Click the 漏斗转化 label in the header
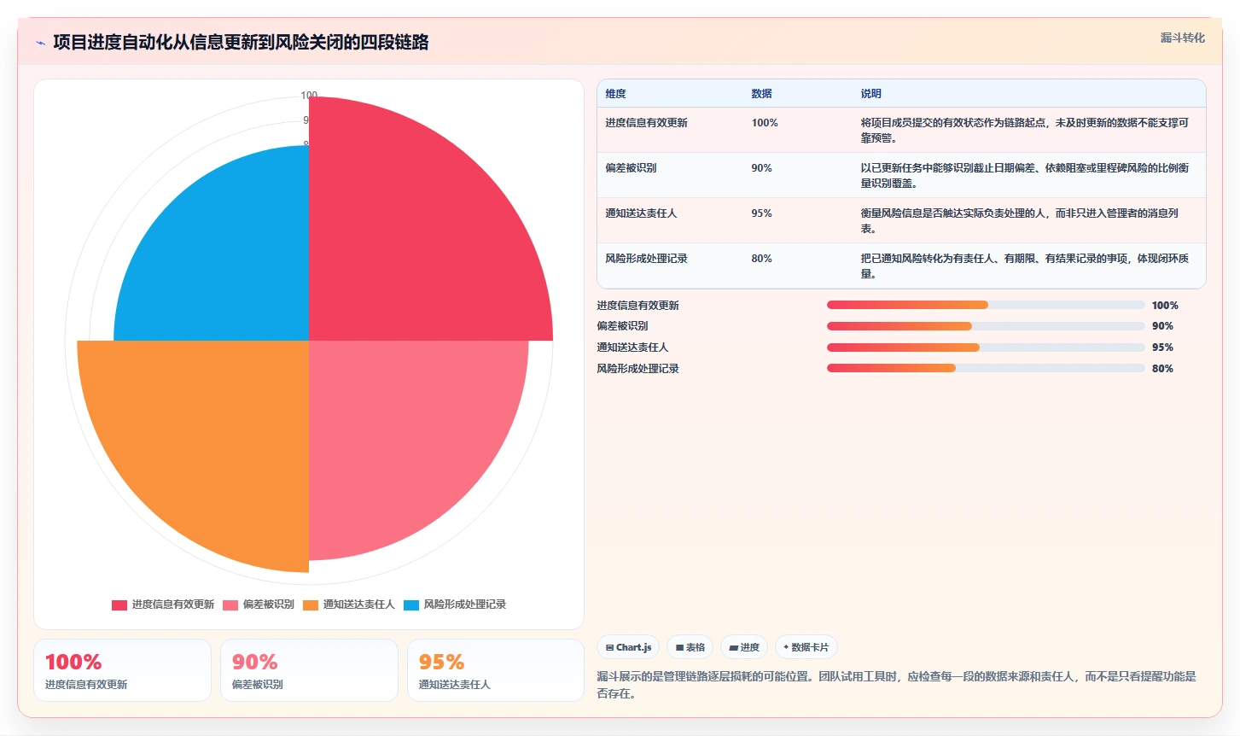The height and width of the screenshot is (736, 1240). coord(1182,38)
